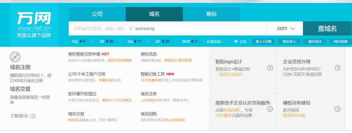Open the 域名回购 link
The width and height of the screenshot is (352, 133).
click(149, 114)
